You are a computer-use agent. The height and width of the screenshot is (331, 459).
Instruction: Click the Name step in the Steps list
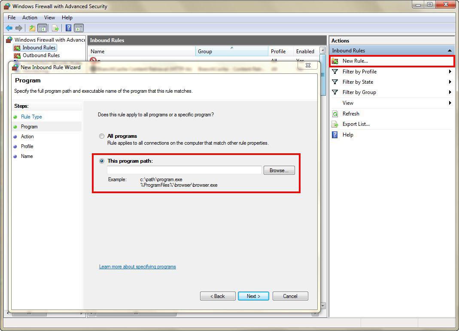point(27,156)
